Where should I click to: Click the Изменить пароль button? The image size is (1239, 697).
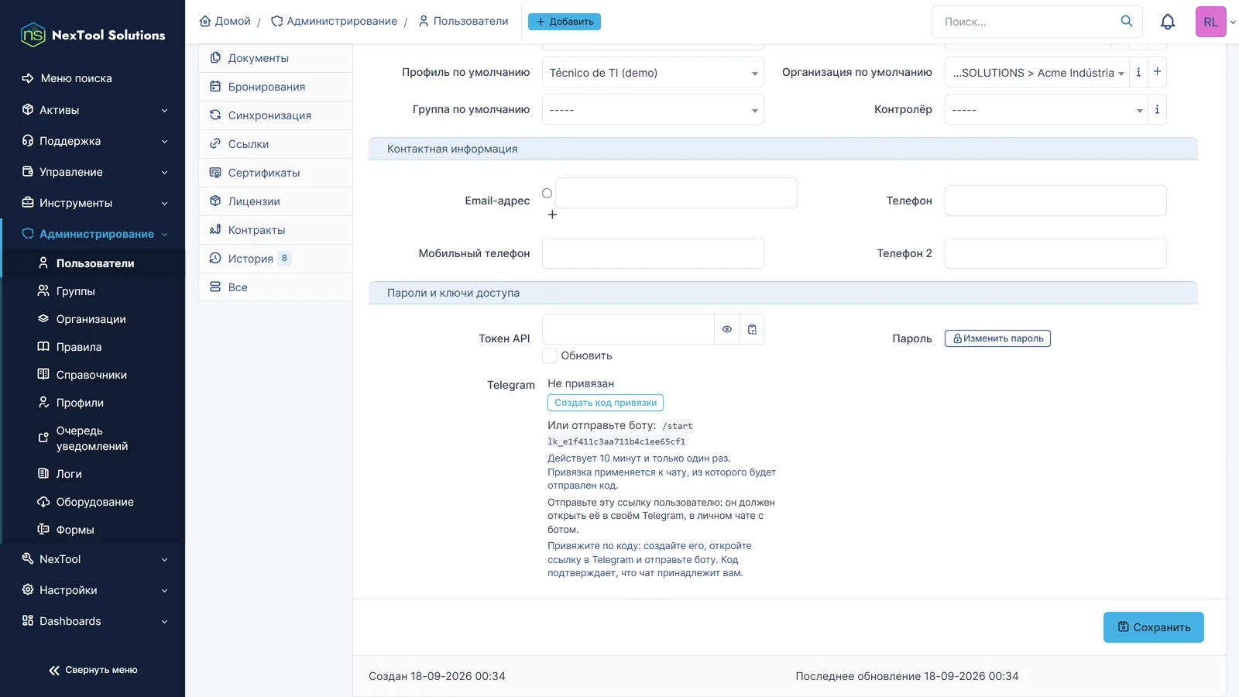click(x=997, y=338)
